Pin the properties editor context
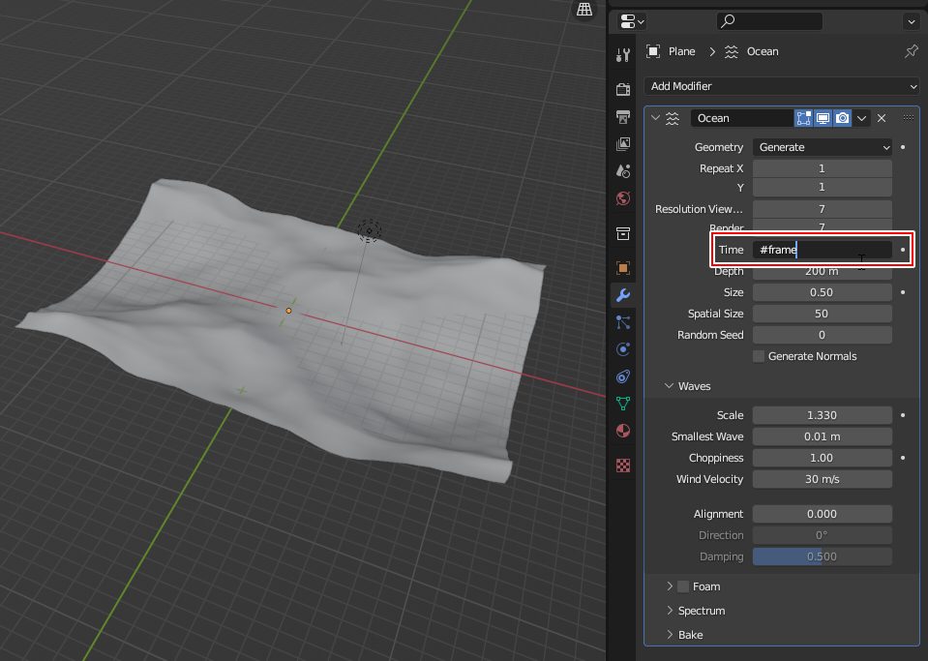The height and width of the screenshot is (661, 928). (x=911, y=51)
